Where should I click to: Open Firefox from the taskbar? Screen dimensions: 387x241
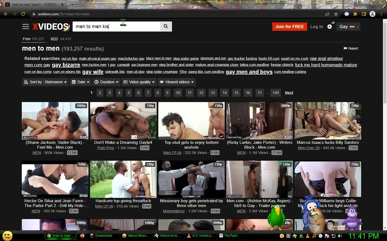(82, 236)
